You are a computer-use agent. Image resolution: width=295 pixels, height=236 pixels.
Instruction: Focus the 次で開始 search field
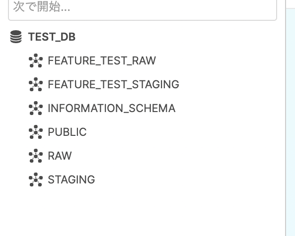pyautogui.click(x=143, y=9)
